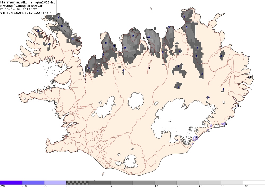
Task: Click the gray 2.5 to 5 legend swatch
Action: (122, 183)
